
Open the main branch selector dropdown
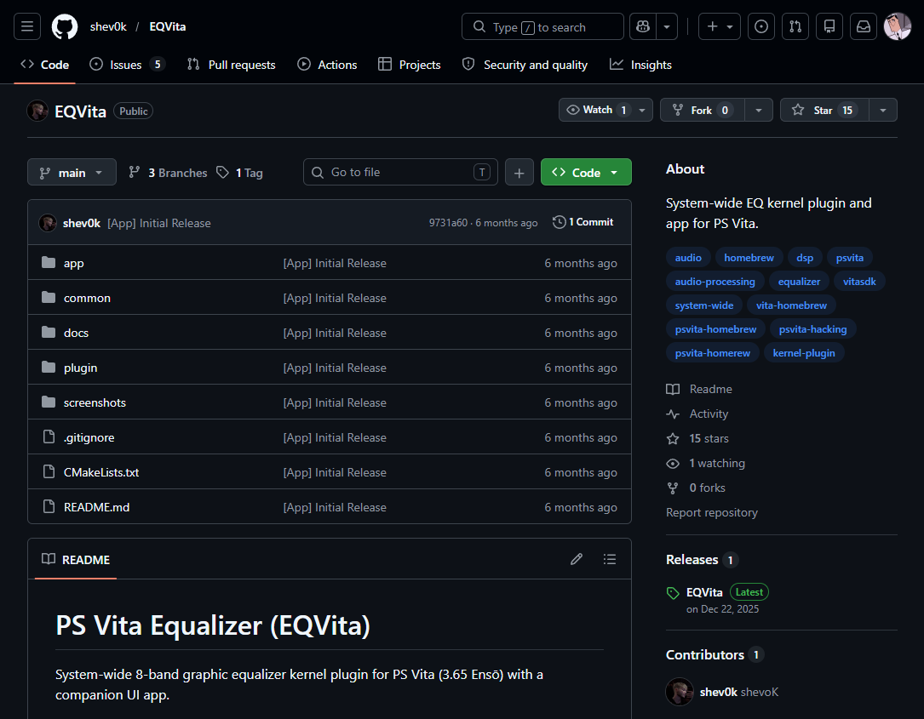point(72,173)
